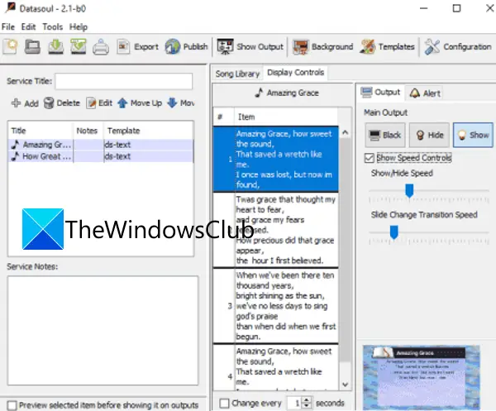Select the Output tab
Image resolution: width=496 pixels, height=411 pixels.
[x=381, y=93]
